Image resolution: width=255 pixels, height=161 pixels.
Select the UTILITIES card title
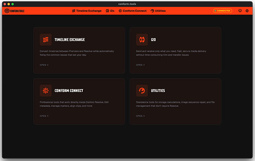(x=158, y=91)
